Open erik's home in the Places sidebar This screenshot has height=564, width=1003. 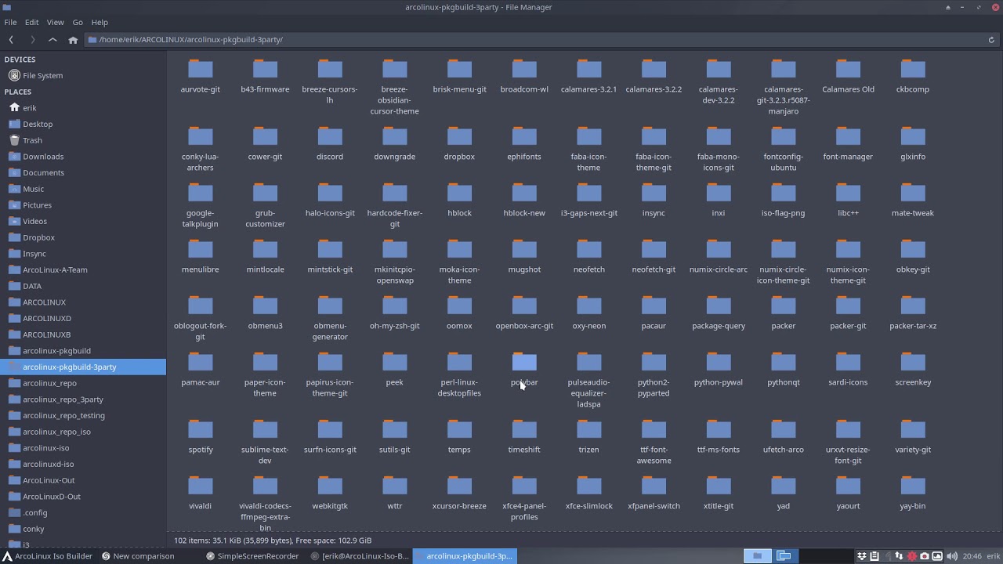pos(83,108)
